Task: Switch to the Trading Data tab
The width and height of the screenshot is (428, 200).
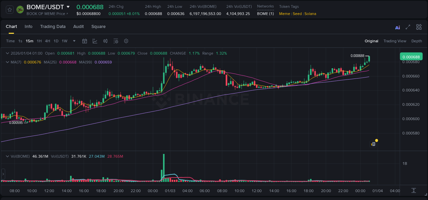Action: click(53, 27)
